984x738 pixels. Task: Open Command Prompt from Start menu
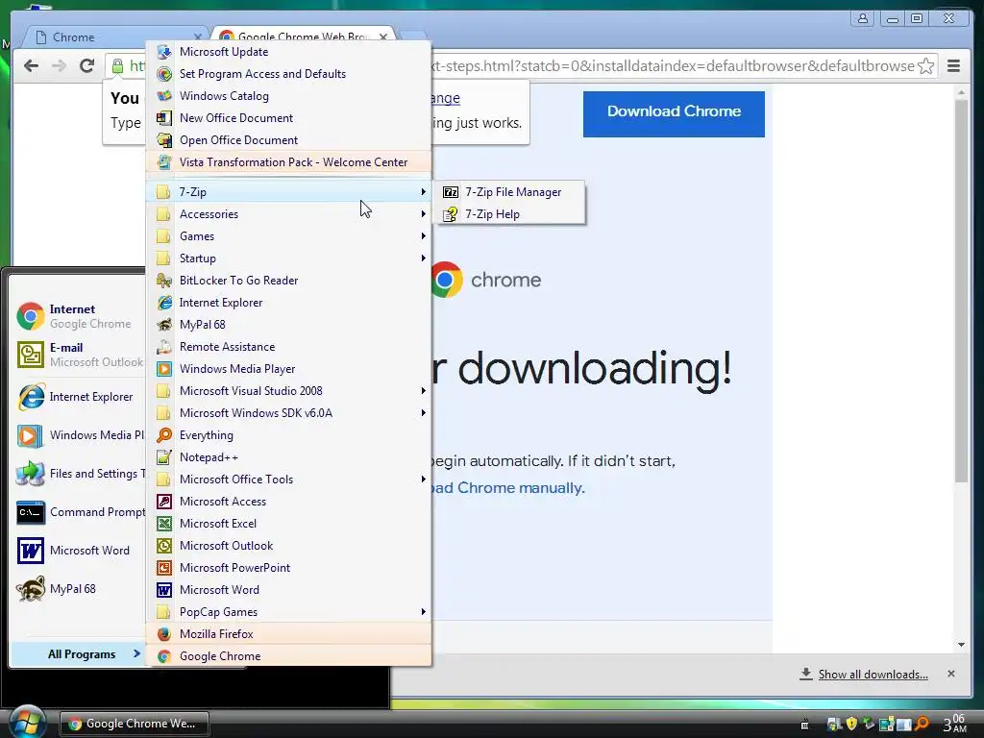tap(78, 512)
